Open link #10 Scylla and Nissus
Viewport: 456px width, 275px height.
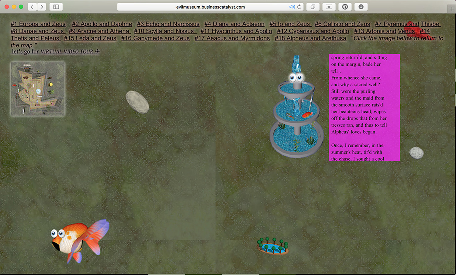(165, 31)
